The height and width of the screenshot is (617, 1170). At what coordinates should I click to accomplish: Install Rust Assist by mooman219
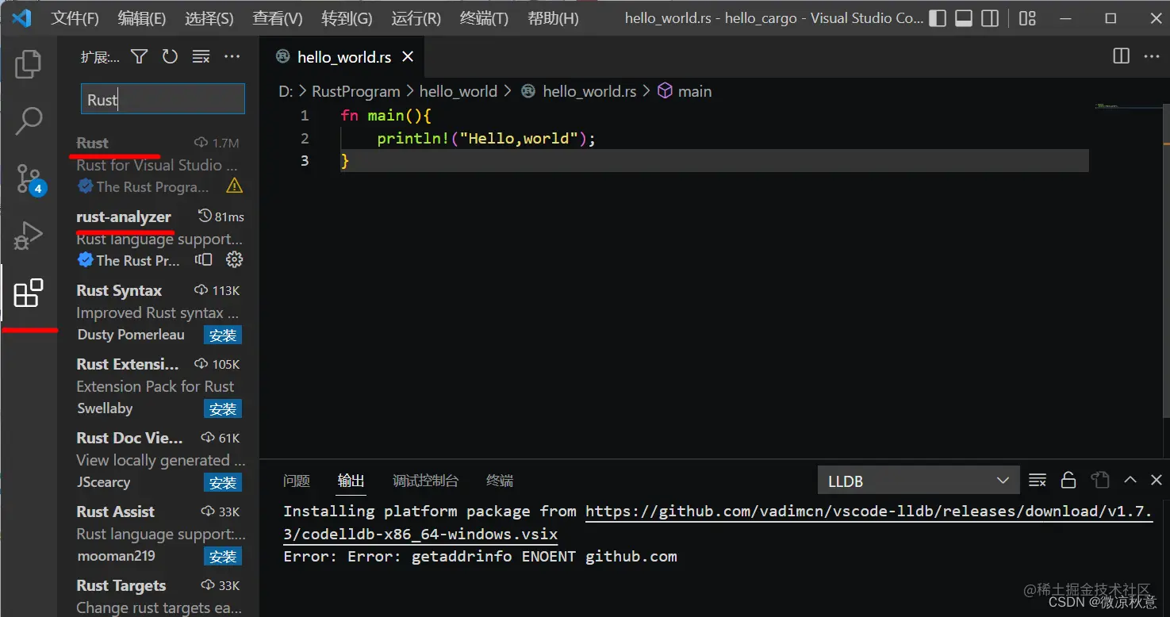[223, 557]
